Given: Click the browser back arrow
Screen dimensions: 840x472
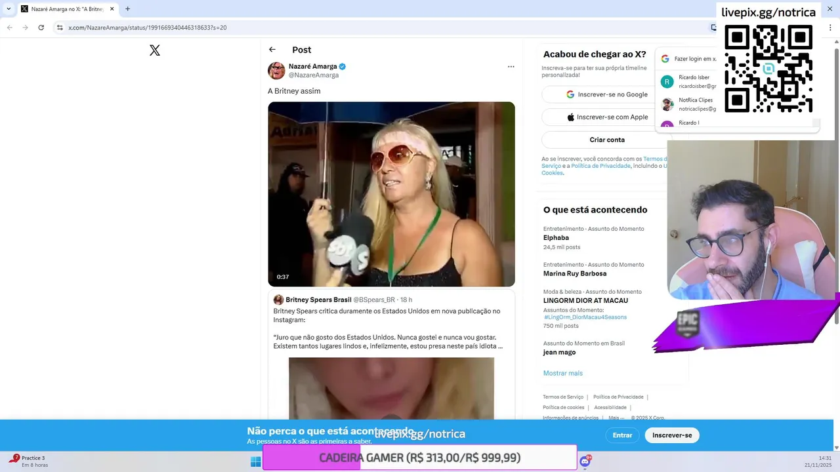Looking at the screenshot, I should [x=9, y=28].
